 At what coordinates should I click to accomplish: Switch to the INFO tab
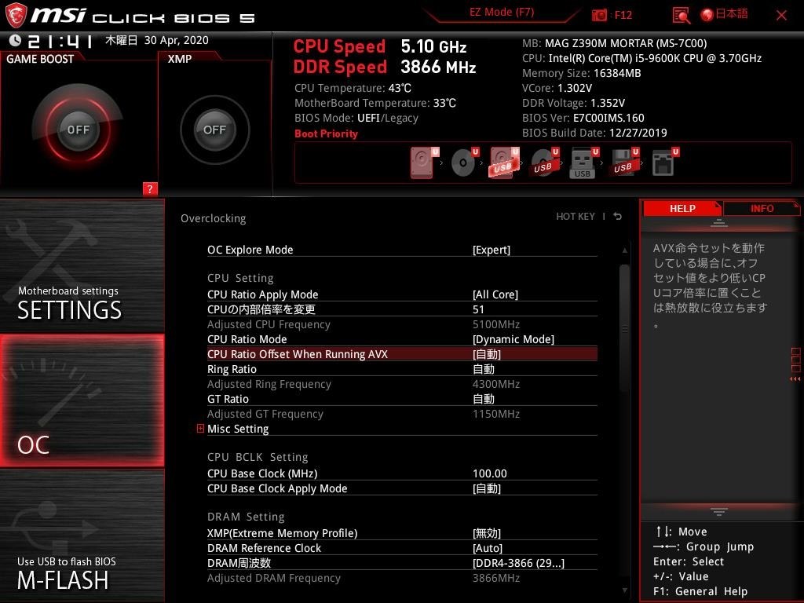(762, 209)
